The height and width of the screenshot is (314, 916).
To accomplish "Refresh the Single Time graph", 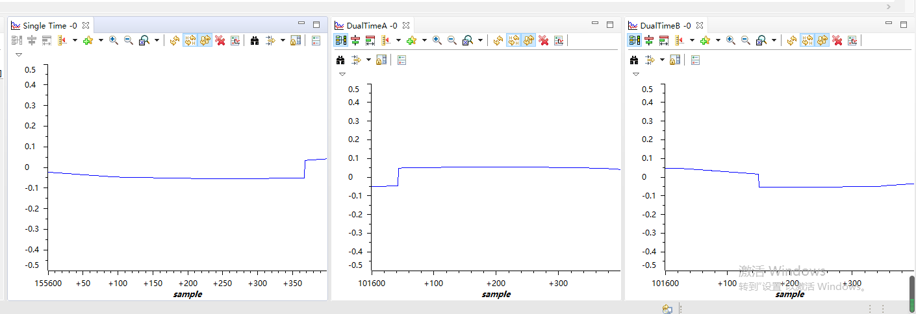I will tap(174, 40).
